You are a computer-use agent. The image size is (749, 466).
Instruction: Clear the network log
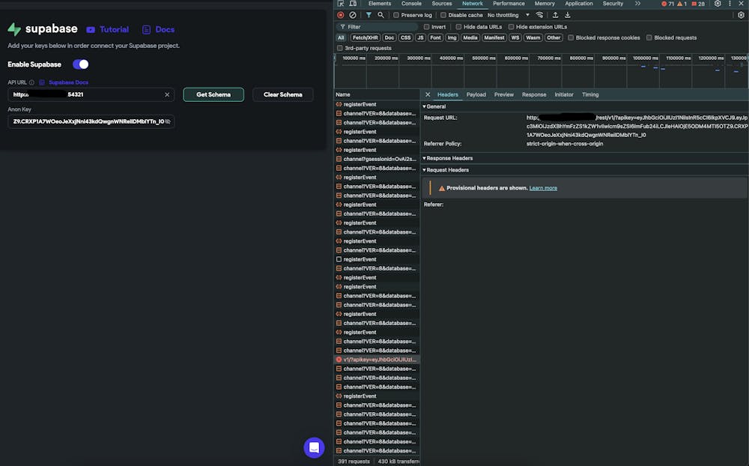(353, 15)
